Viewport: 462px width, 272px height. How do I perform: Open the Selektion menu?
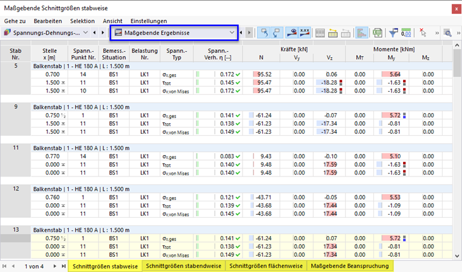pos(82,21)
